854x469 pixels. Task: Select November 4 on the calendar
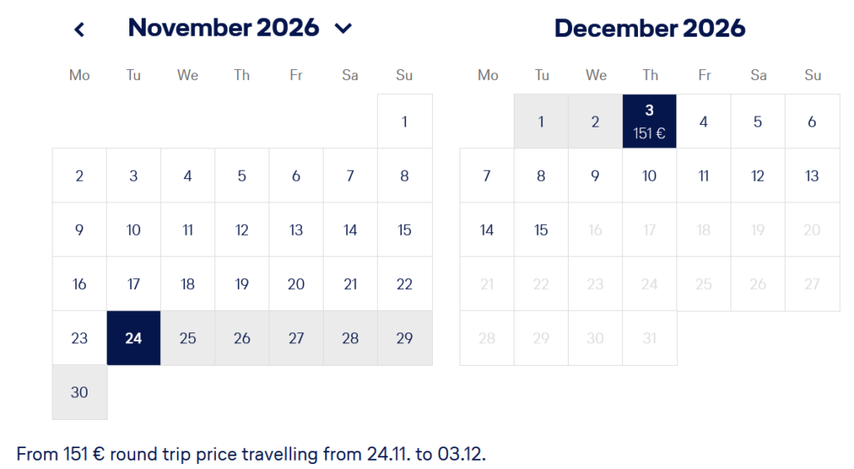pos(188,176)
